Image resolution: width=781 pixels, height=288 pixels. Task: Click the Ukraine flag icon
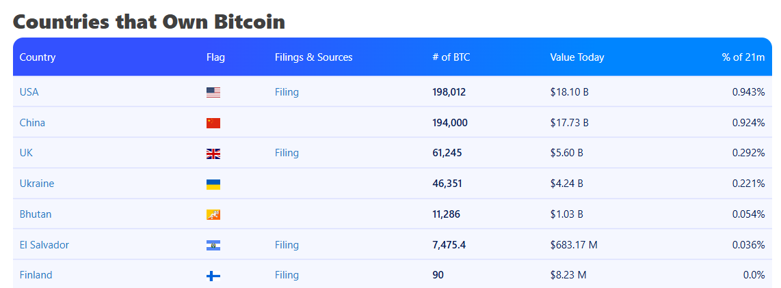[x=213, y=184]
